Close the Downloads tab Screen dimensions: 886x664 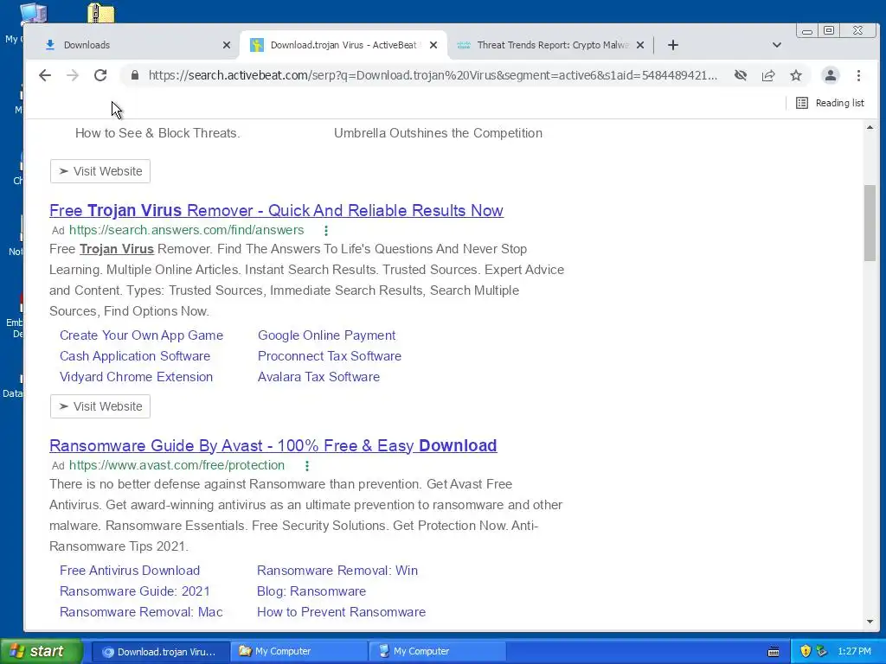click(227, 45)
